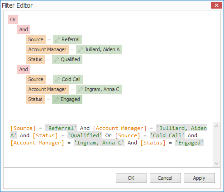Image resolution: width=224 pixels, height=192 pixels.
Task: Click 'Cold Call' in the filter expression text
Action: (167, 135)
